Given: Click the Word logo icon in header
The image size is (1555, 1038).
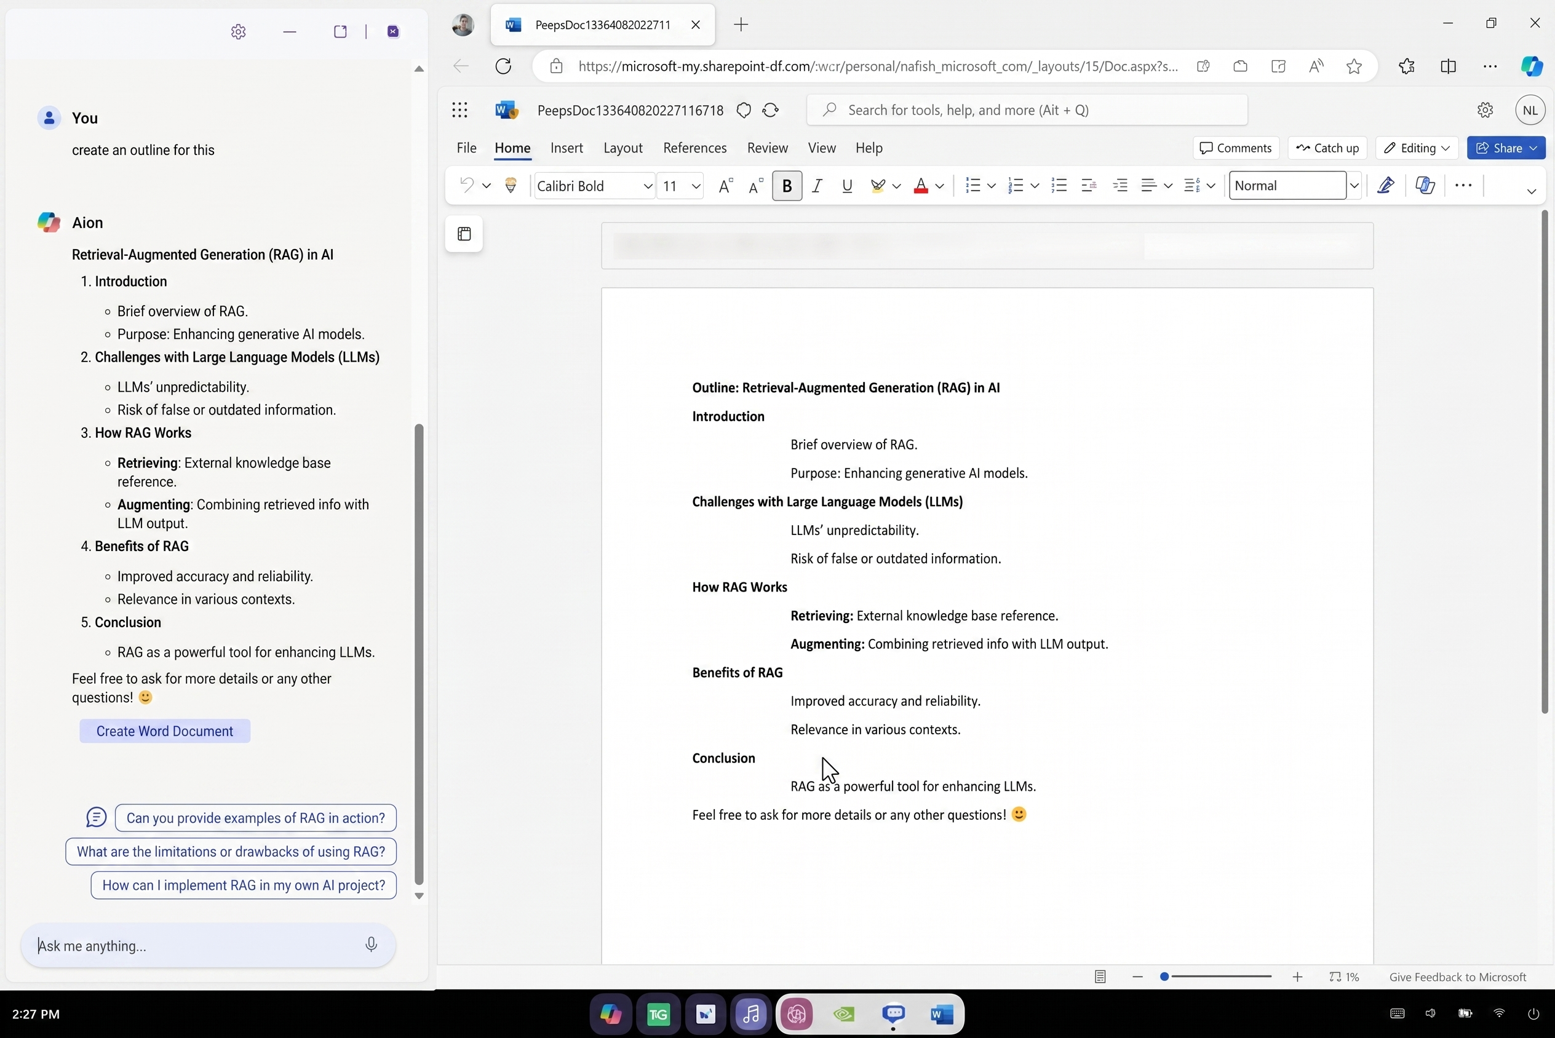Looking at the screenshot, I should coord(506,110).
